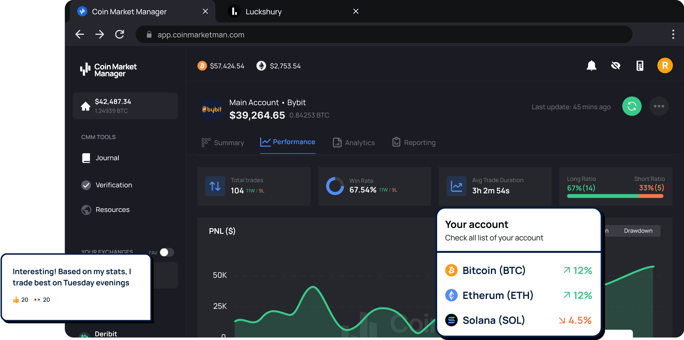Image resolution: width=684 pixels, height=340 pixels.
Task: Click the Long Ratio 67%(14) value
Action: coord(581,188)
